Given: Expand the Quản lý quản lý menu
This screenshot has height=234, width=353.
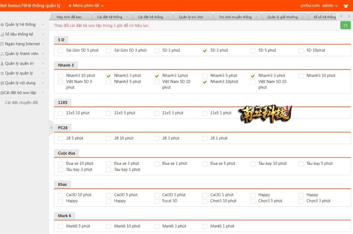Looking at the screenshot, I should (x=43, y=73).
